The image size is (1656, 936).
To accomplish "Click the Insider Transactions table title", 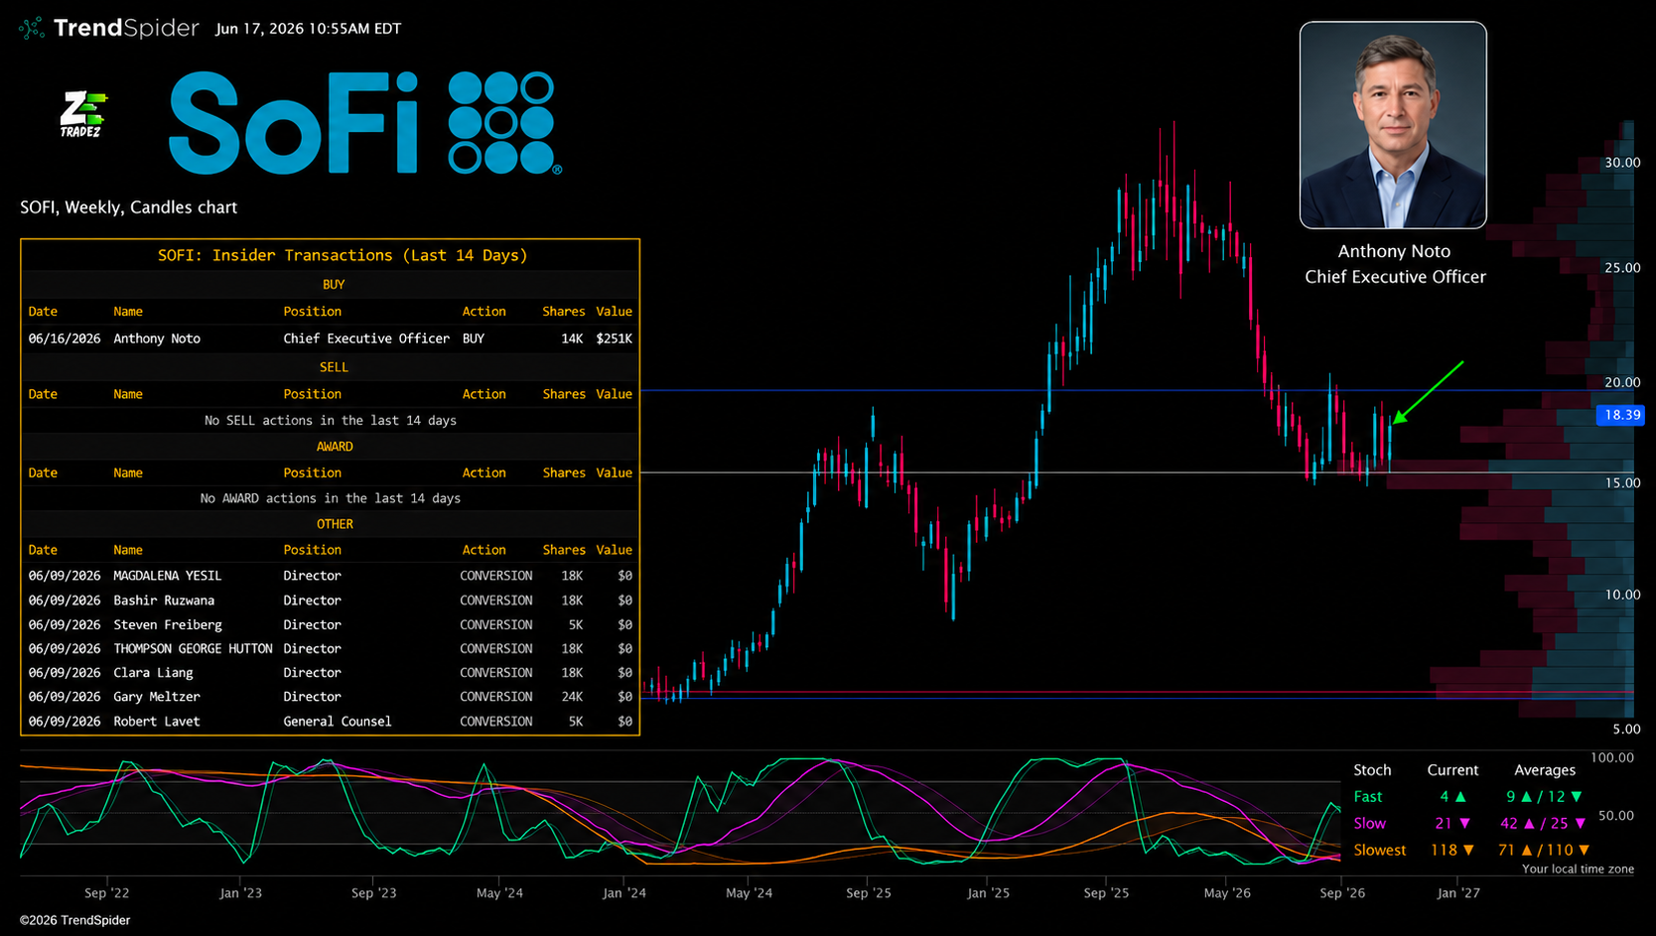I will 343,255.
